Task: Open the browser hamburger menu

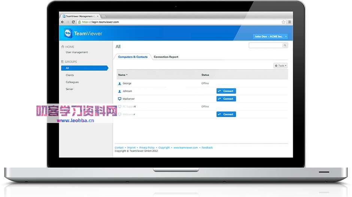Action: [x=289, y=22]
